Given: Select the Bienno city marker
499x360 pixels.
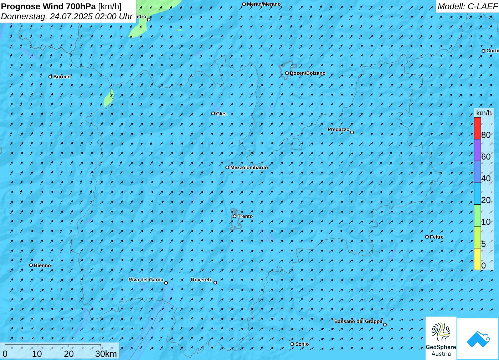Looking at the screenshot, I should click(31, 265).
